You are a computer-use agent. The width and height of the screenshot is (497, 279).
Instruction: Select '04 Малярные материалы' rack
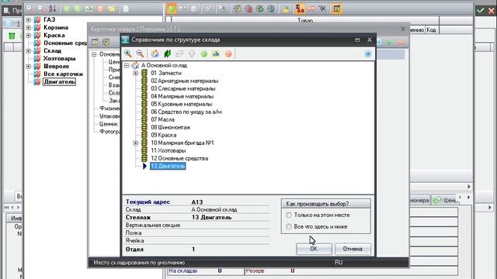[182, 96]
